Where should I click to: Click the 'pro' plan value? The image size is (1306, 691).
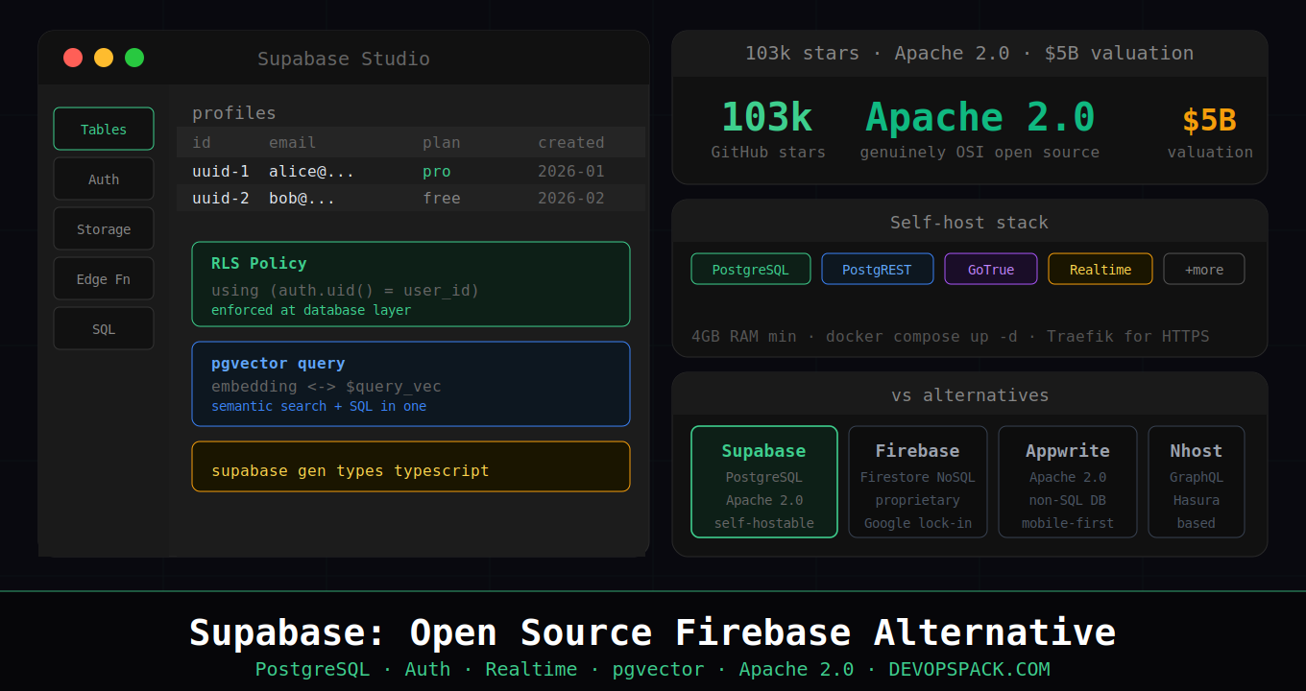(437, 171)
